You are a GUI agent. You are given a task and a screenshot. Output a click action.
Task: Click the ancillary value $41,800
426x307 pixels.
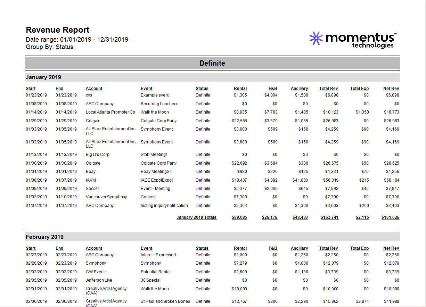click(x=300, y=180)
